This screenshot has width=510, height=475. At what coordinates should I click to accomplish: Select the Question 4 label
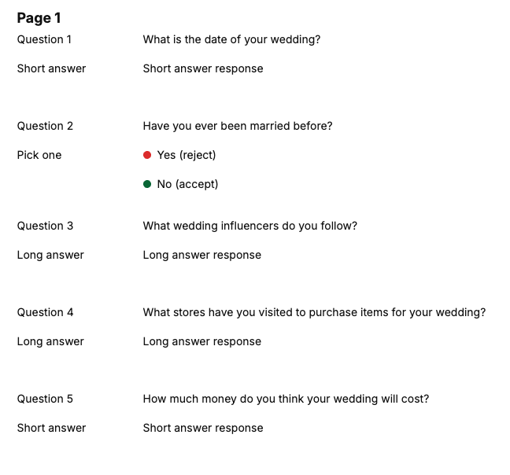[x=45, y=312]
